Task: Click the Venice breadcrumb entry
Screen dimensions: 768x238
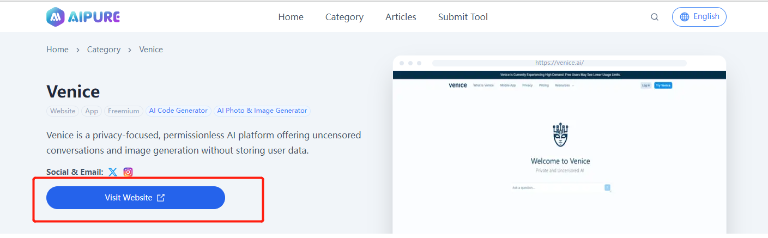Action: (x=151, y=50)
